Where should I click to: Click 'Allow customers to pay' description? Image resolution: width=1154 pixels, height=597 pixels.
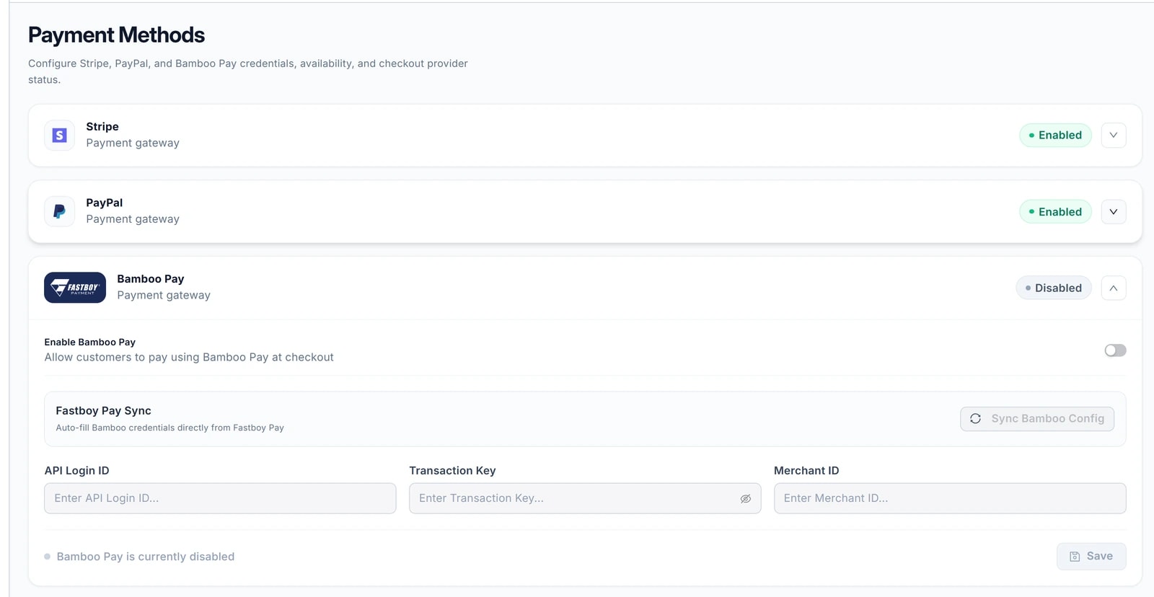(189, 358)
